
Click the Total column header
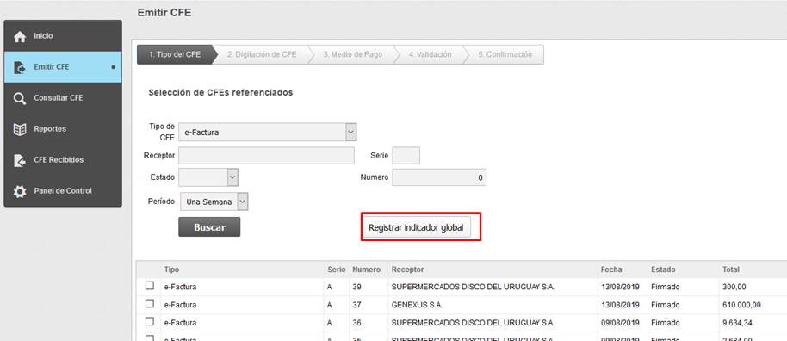coord(730,270)
